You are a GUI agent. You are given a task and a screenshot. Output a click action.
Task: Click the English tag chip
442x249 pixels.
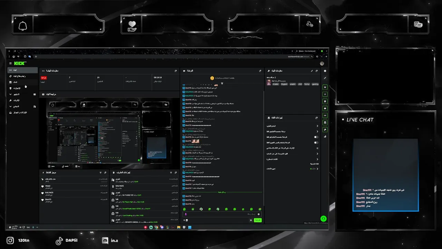(x=284, y=84)
